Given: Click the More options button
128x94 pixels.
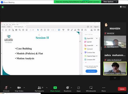Looking at the screenshot, I should tap(104, 89).
